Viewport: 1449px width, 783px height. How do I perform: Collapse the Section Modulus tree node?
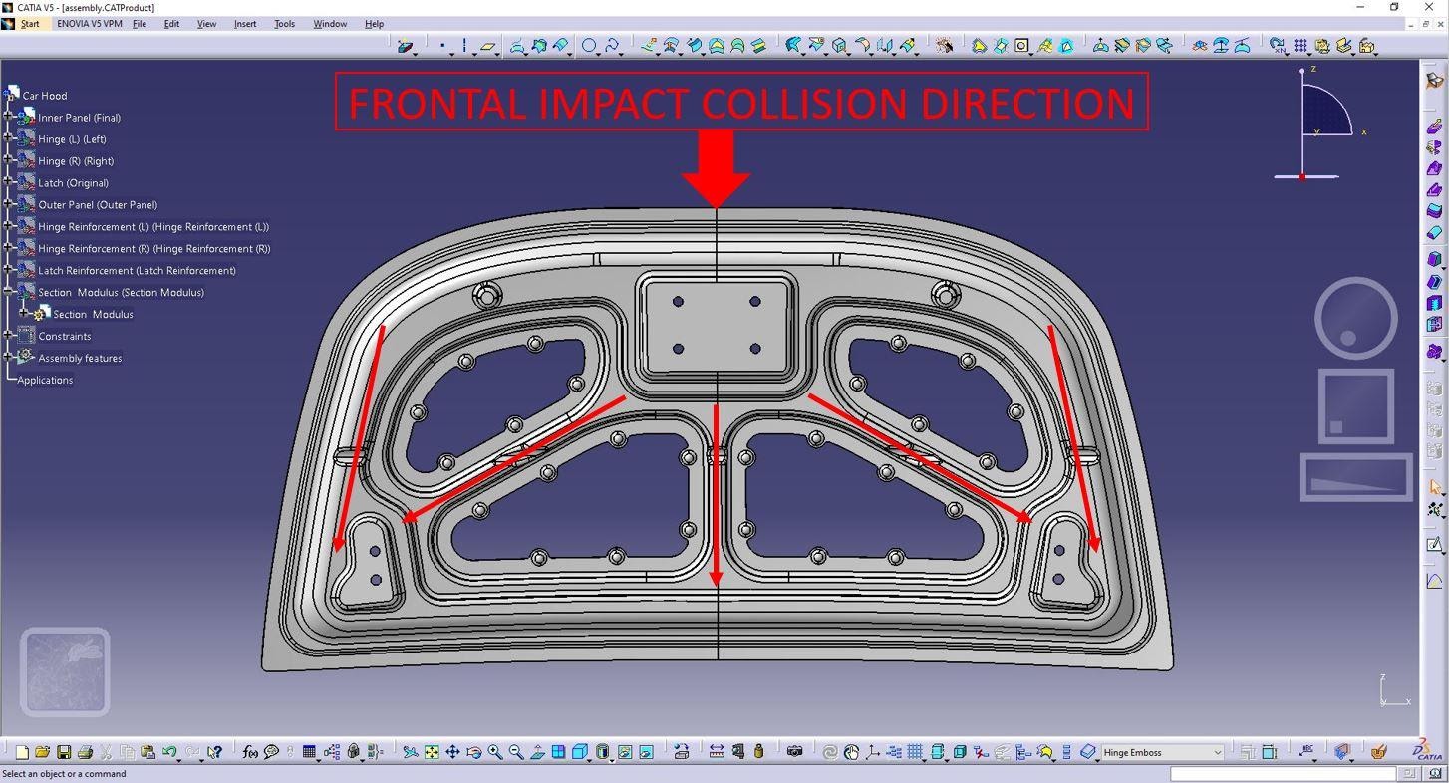tap(9, 292)
